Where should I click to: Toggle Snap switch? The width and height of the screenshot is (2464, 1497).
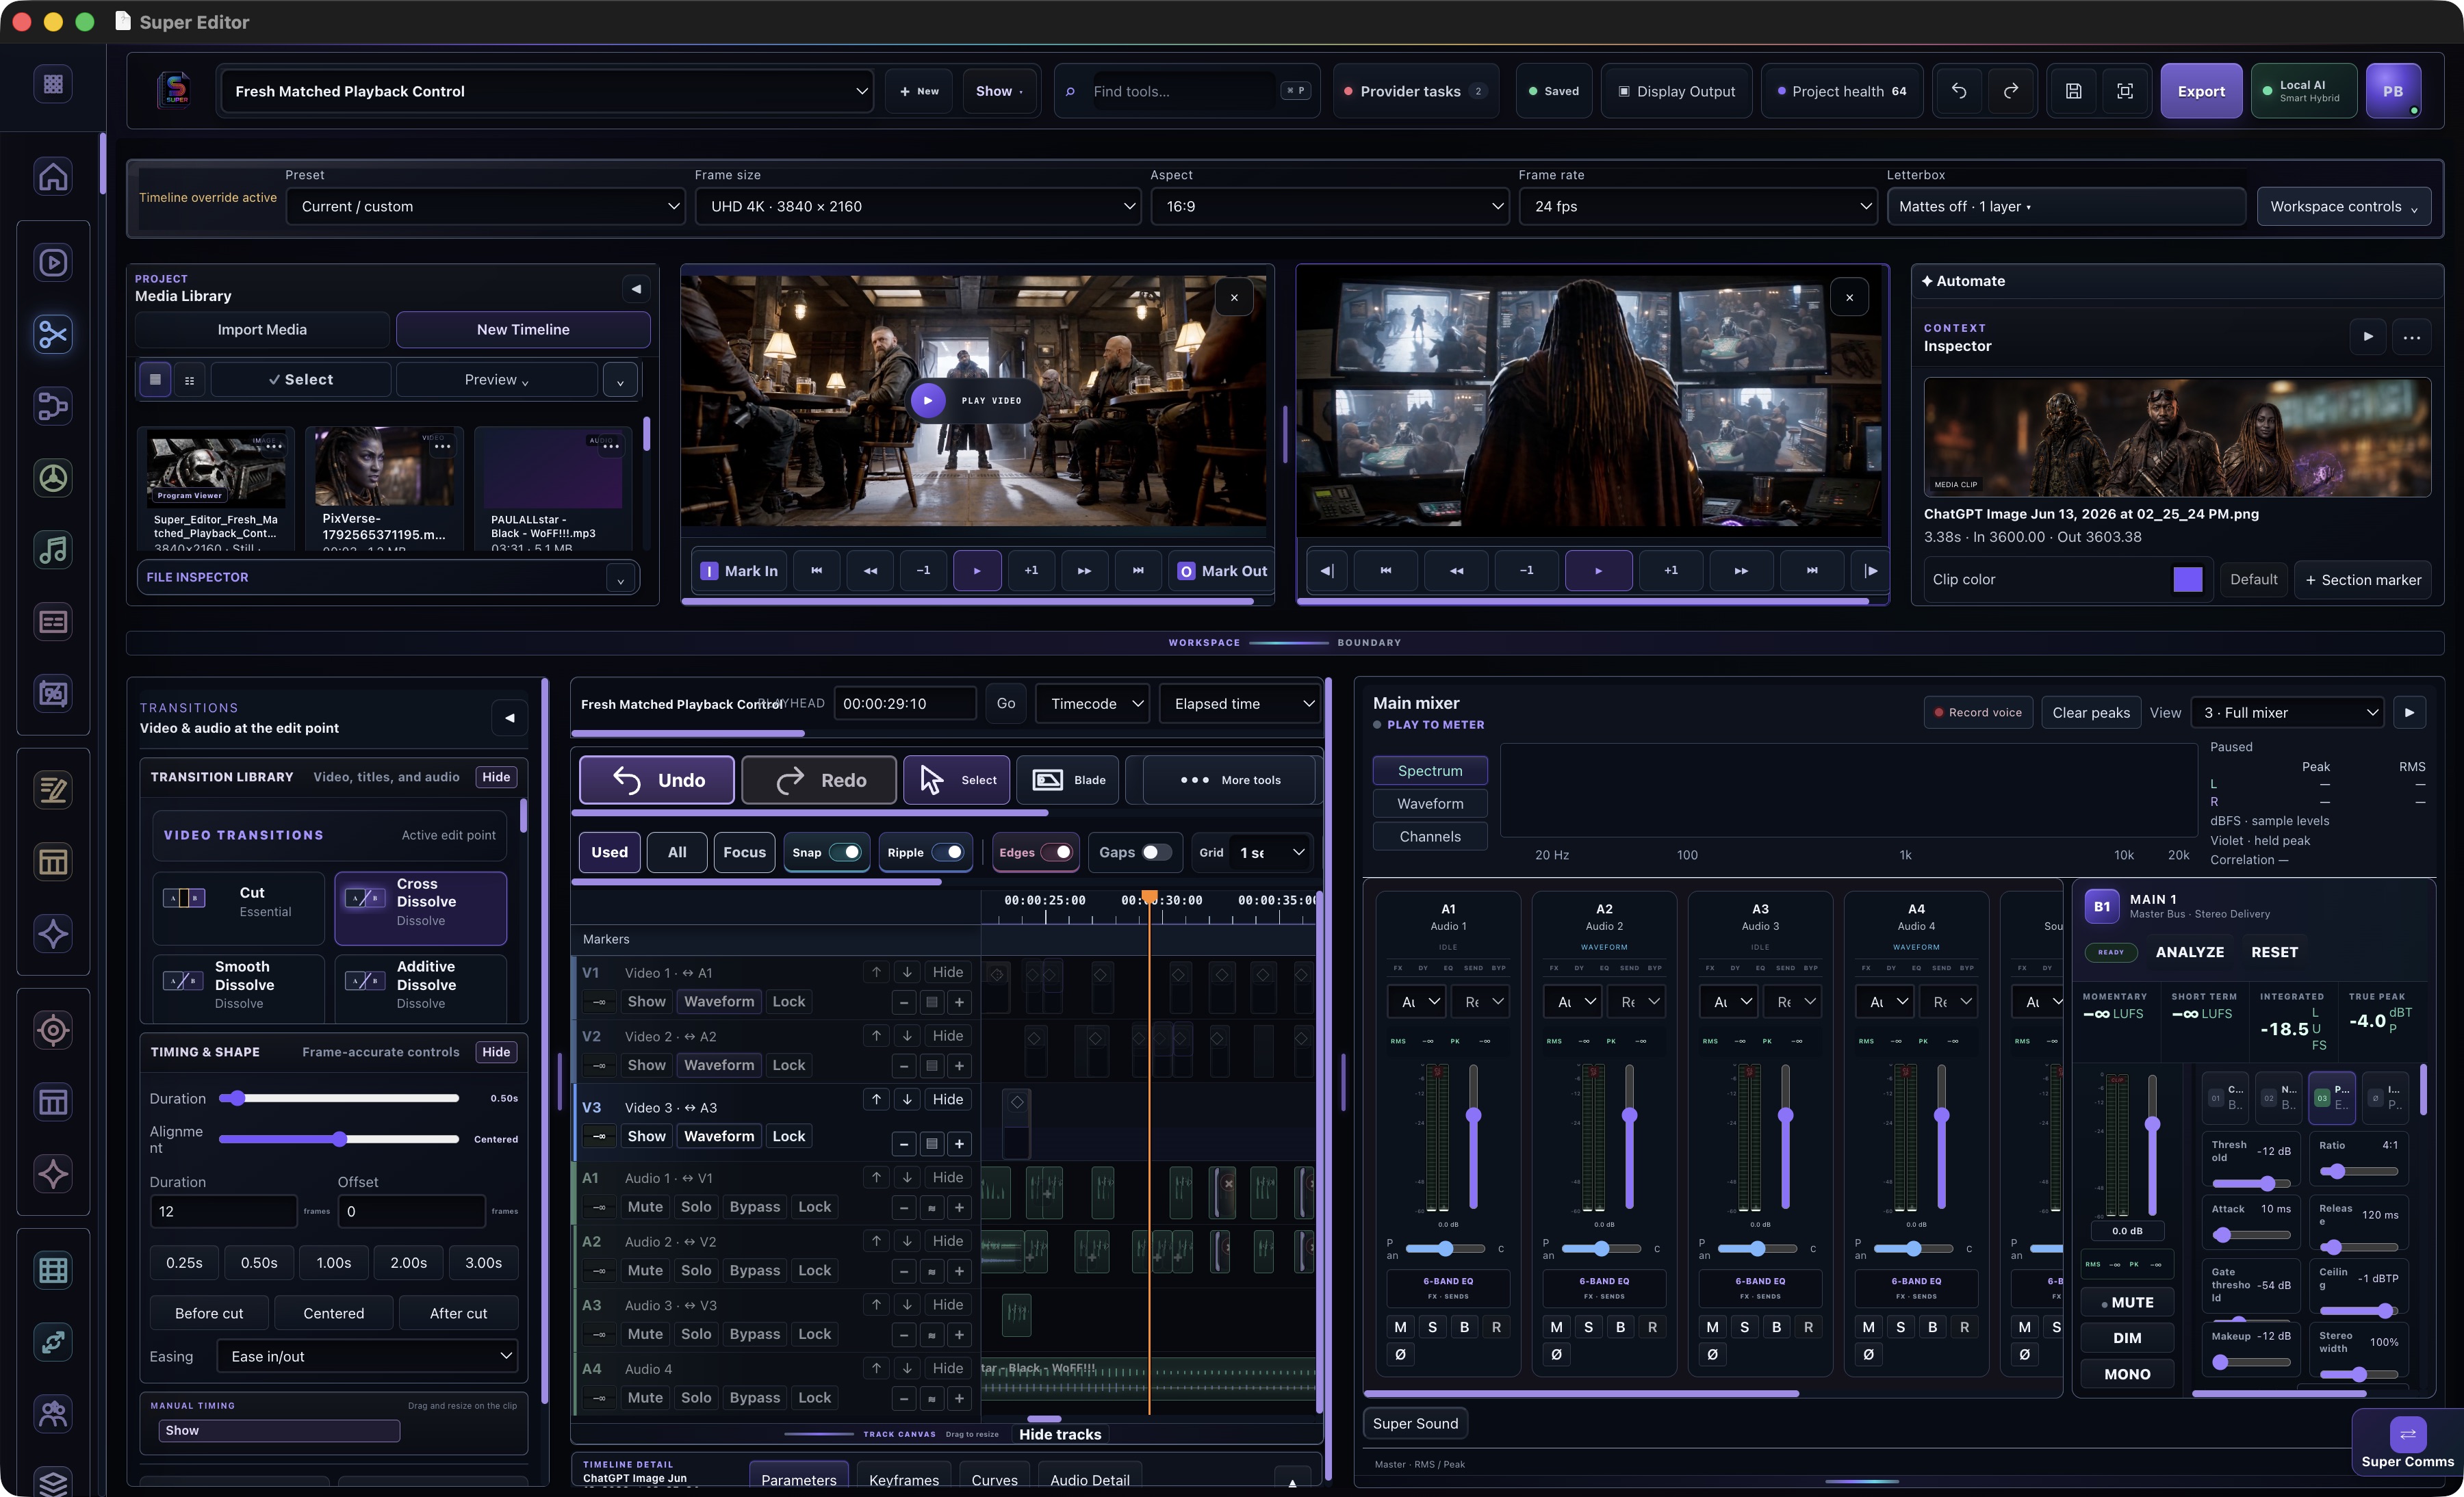tap(846, 852)
